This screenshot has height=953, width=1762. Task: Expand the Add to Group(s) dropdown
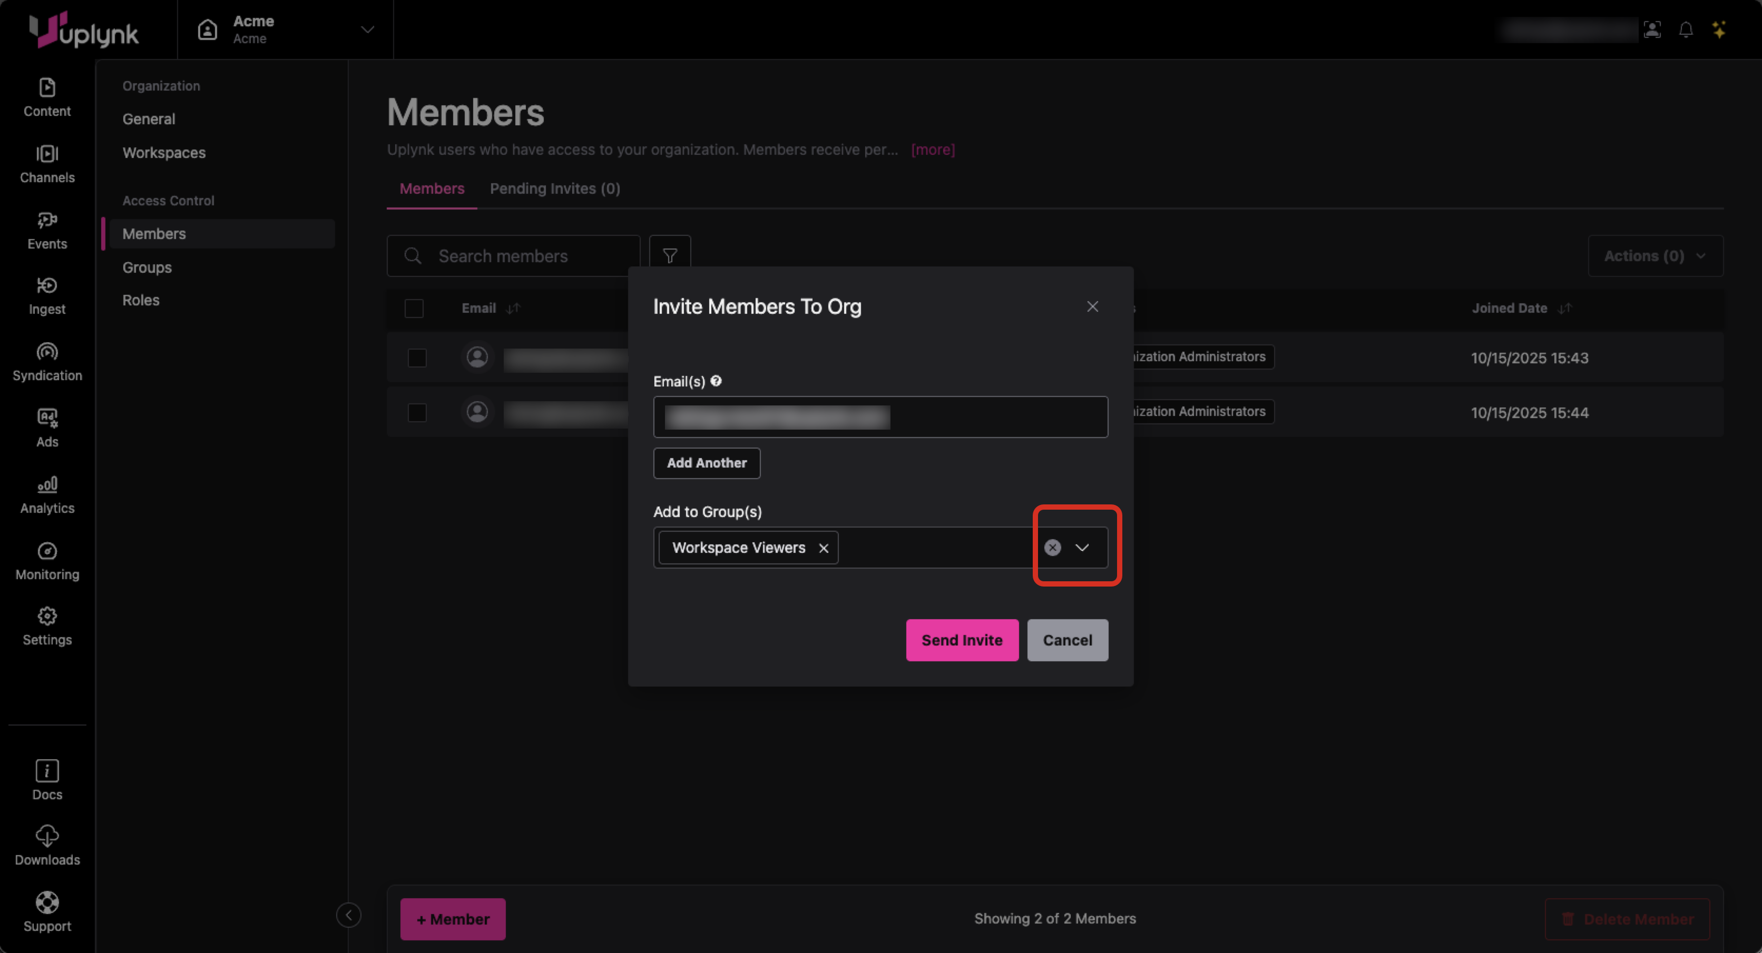pyautogui.click(x=1082, y=548)
